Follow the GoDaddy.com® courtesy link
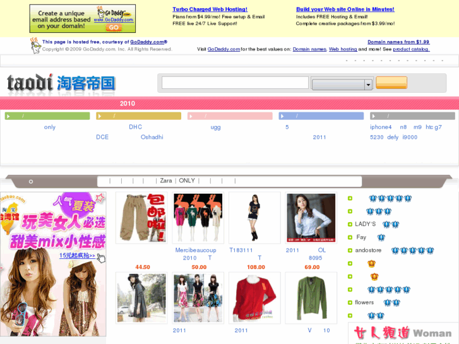Image resolution: width=459 pixels, height=344 pixels. (x=149, y=42)
